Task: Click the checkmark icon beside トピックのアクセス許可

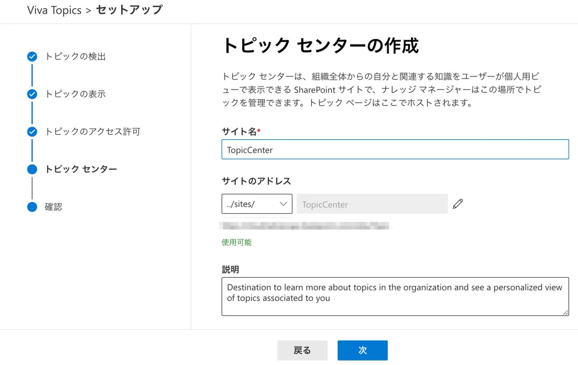Action: (32, 132)
